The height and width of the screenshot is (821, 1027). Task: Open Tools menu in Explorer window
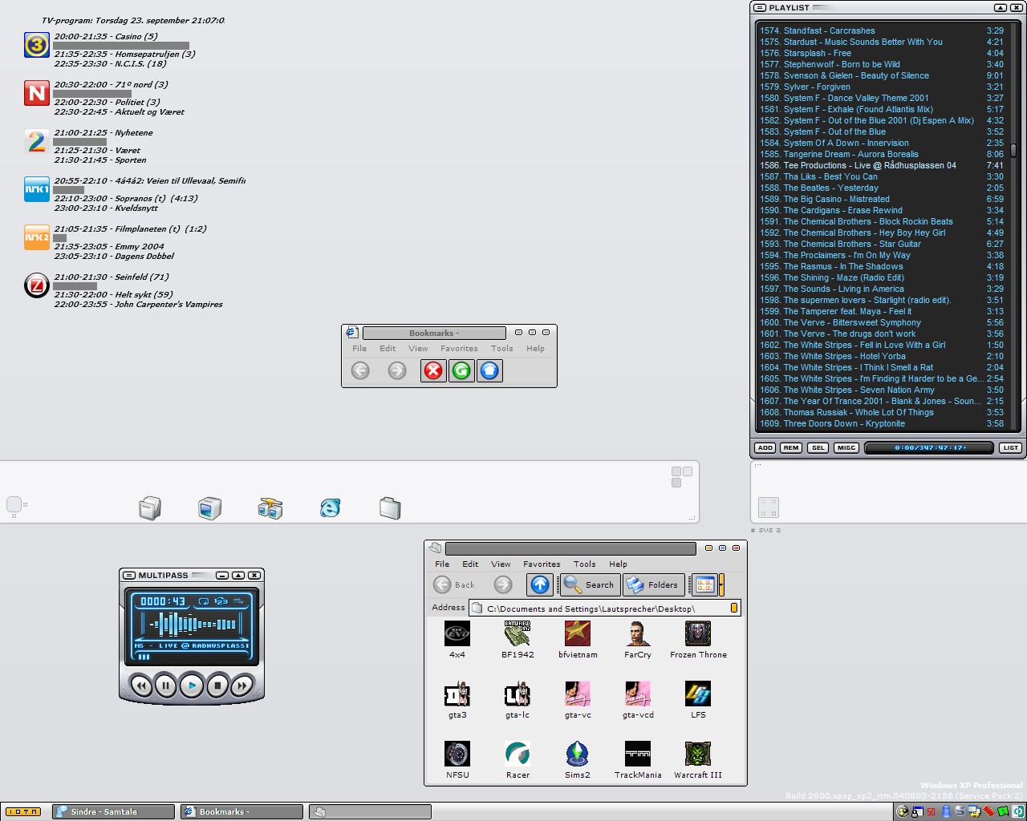(585, 564)
